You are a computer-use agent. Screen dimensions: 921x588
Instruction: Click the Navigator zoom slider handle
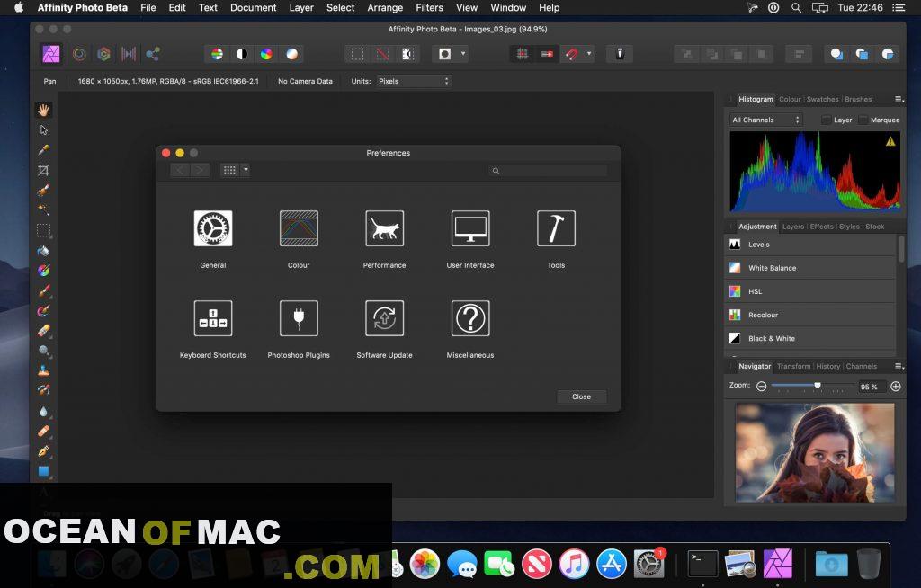tap(817, 386)
